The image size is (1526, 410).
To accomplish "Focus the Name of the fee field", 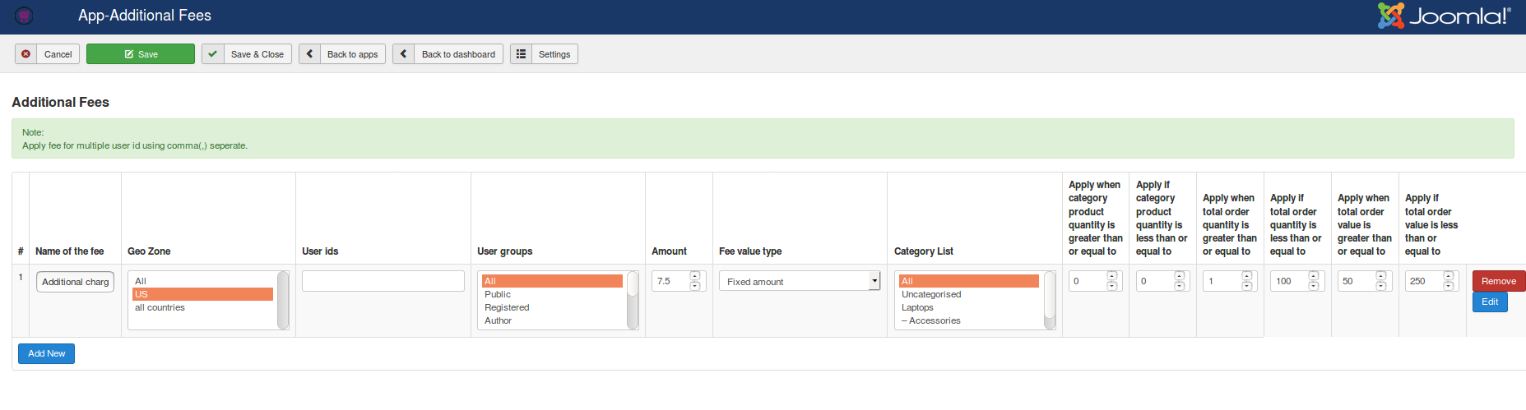I will click(x=75, y=282).
